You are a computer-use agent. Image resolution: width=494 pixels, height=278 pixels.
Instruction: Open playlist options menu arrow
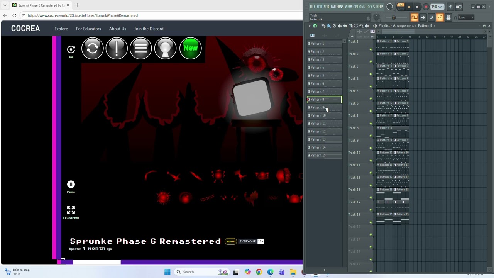click(310, 26)
